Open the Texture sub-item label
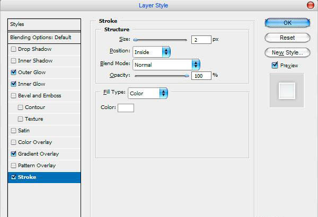318x217 pixels. (34, 119)
